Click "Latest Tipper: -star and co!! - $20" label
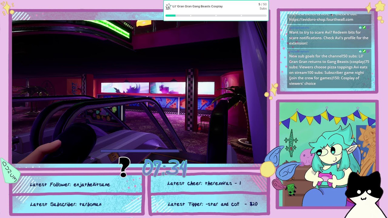Image resolution: width=388 pixels, height=218 pixels. [212, 204]
